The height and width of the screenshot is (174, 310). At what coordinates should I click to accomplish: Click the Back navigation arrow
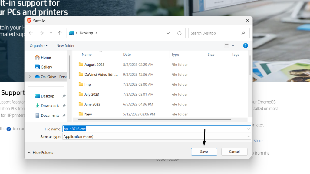[x=31, y=33]
